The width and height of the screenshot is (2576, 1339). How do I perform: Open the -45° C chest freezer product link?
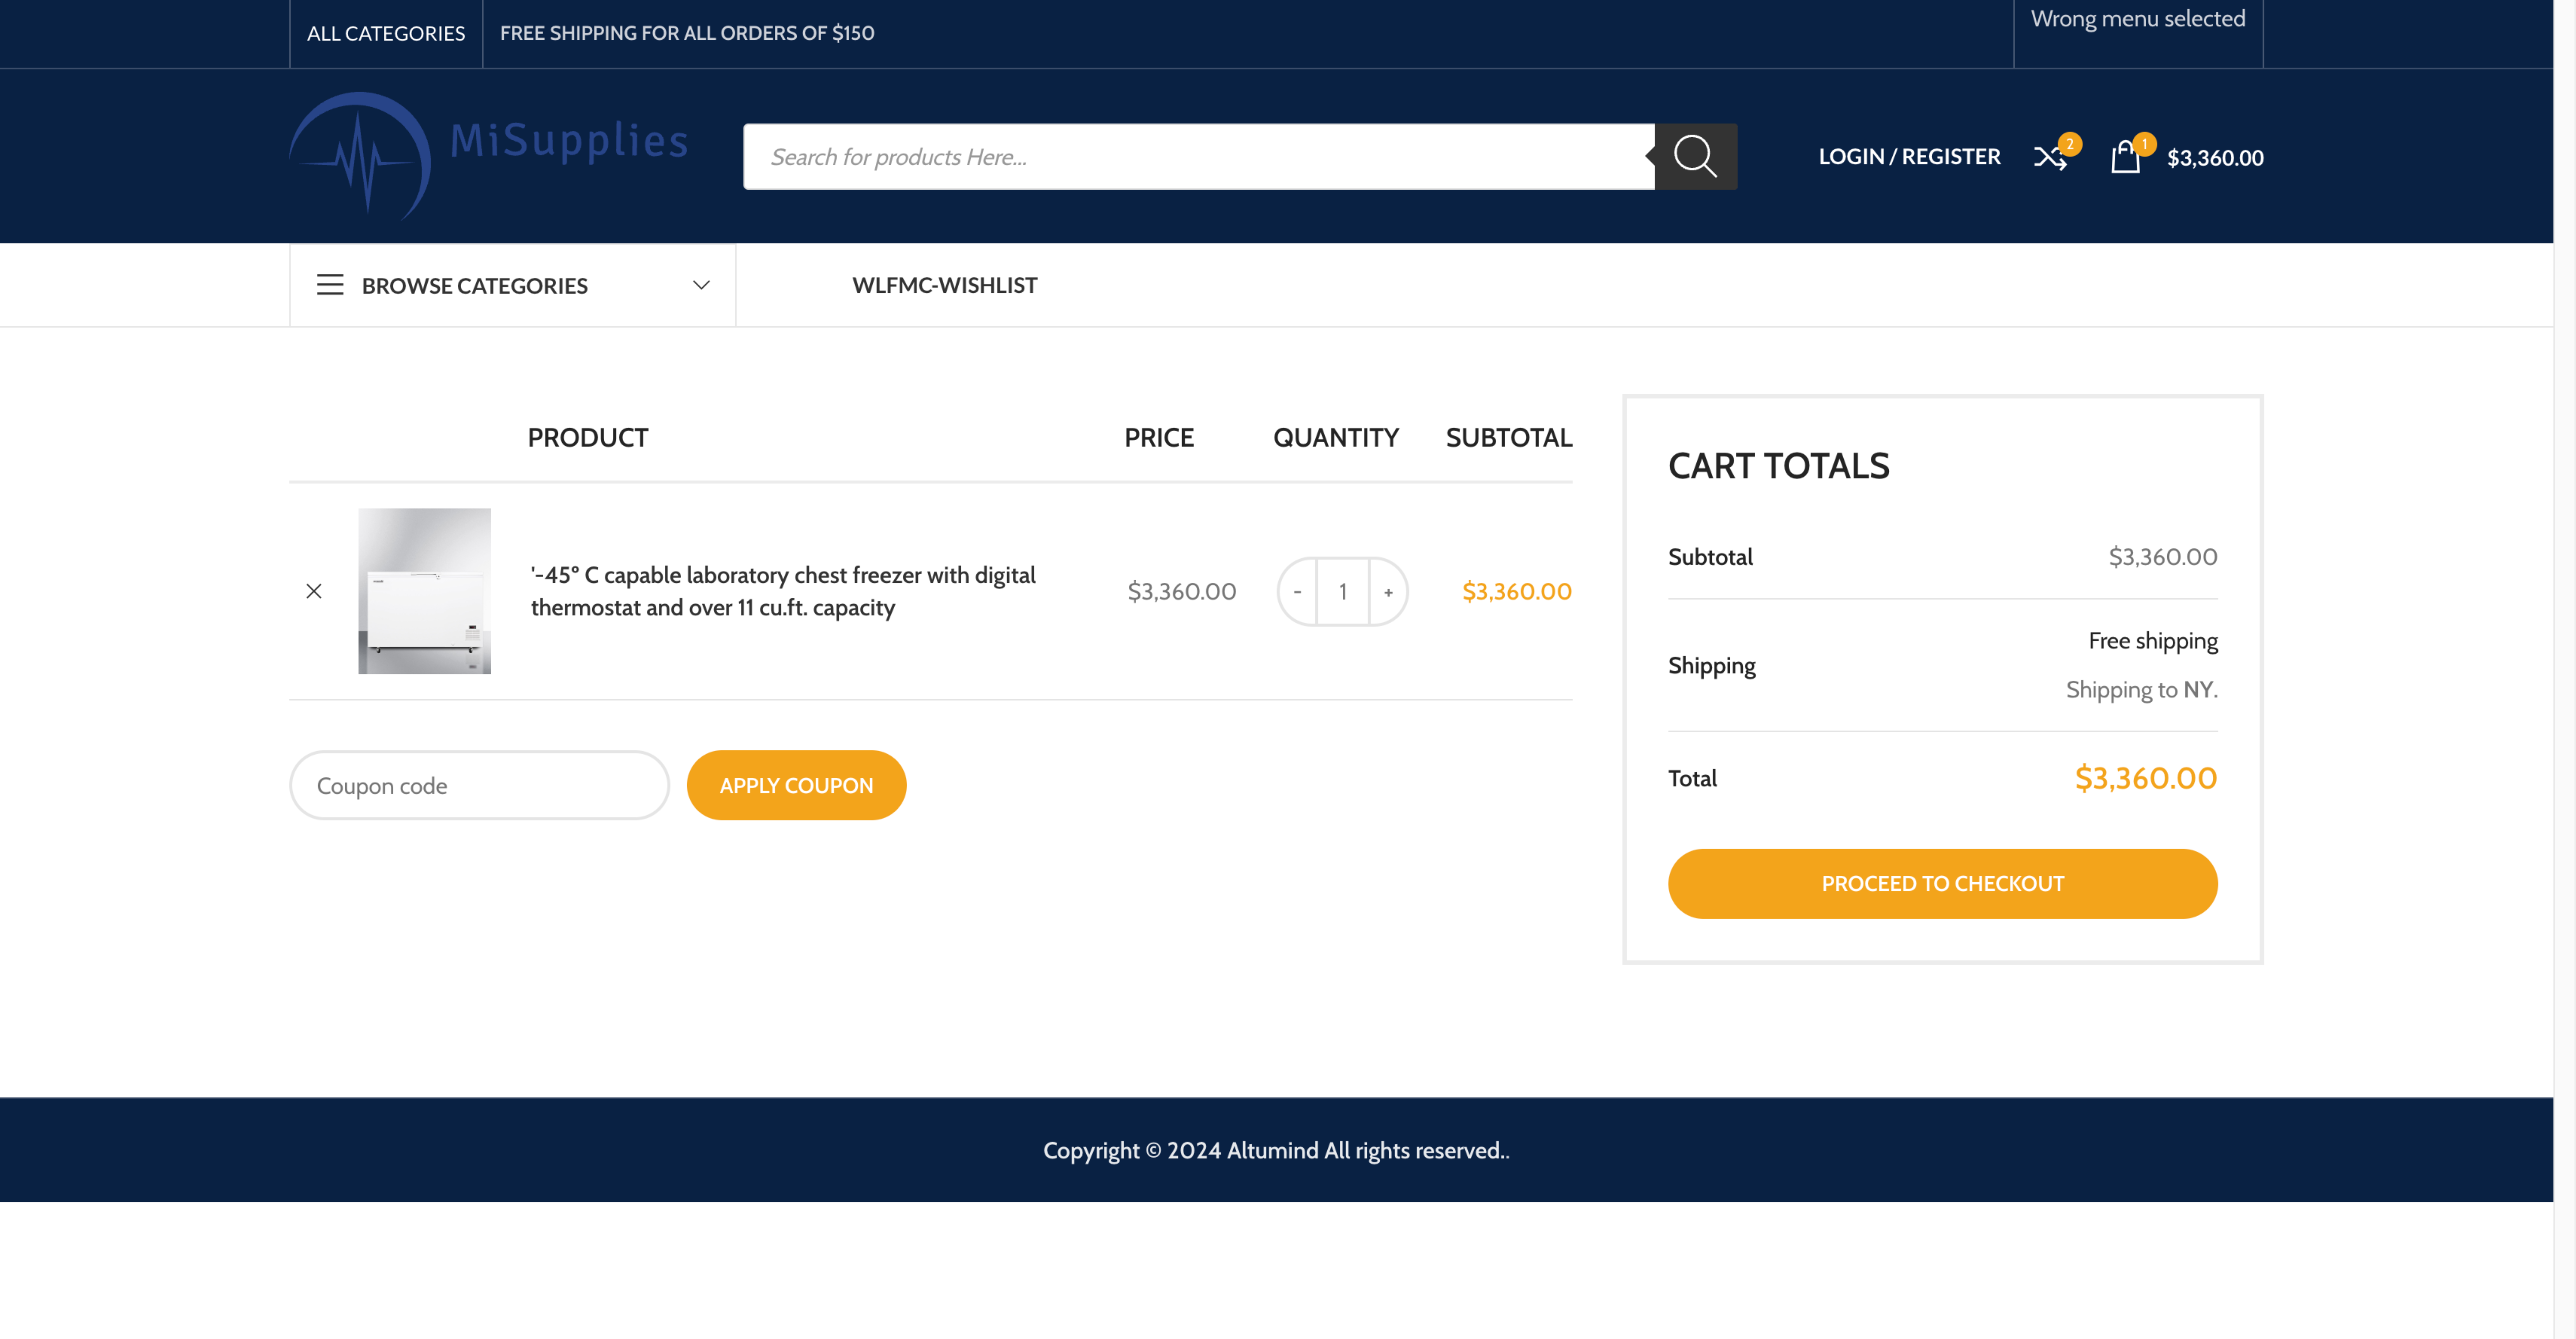point(783,591)
